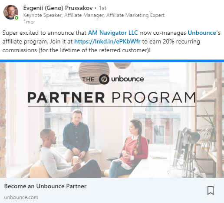This screenshot has height=203, width=224.
Task: Click the link preview card footer area
Action: [112, 190]
